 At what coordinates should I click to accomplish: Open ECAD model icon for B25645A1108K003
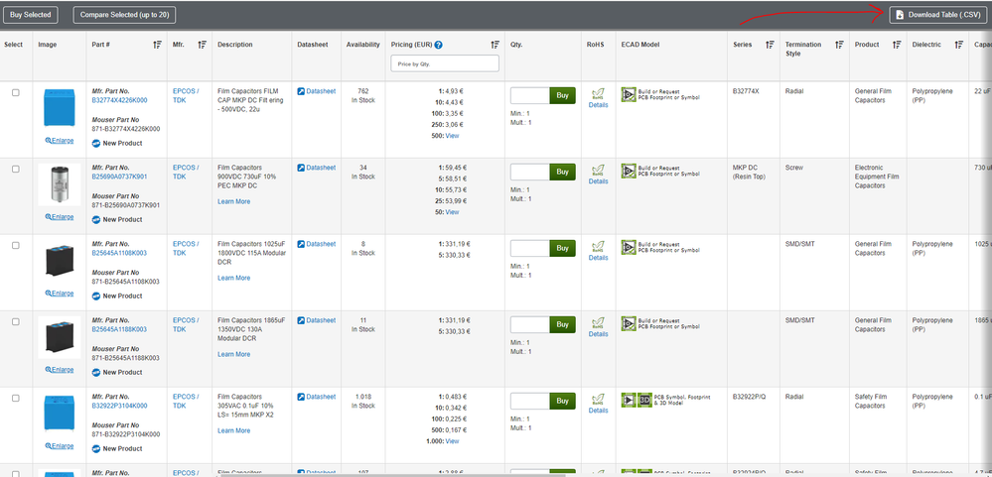[x=629, y=248]
